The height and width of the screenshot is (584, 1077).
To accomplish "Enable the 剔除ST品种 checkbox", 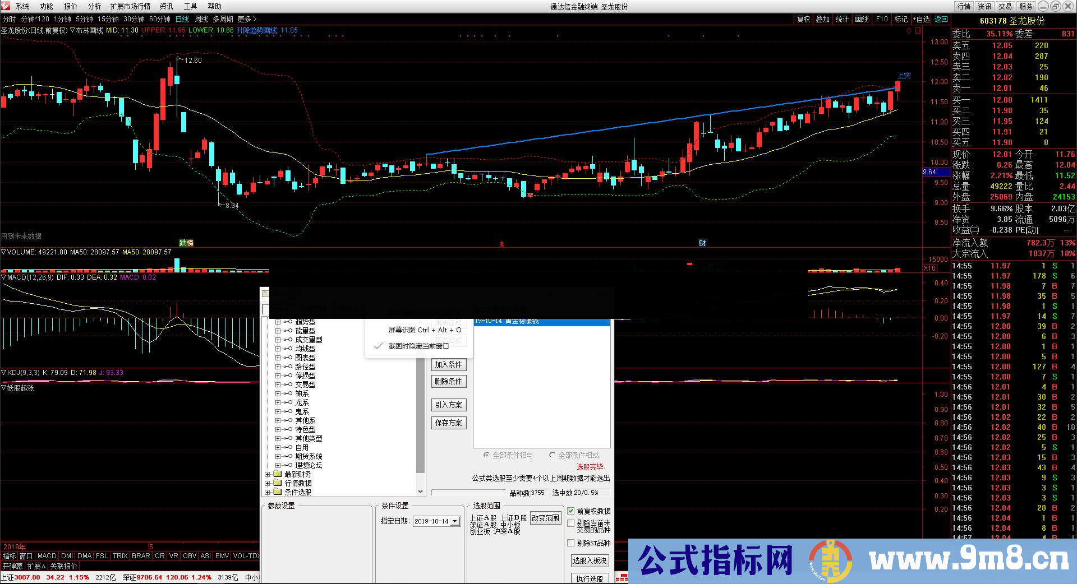I will coord(571,543).
